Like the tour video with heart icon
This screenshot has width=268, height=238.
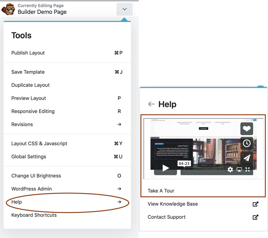(x=246, y=129)
